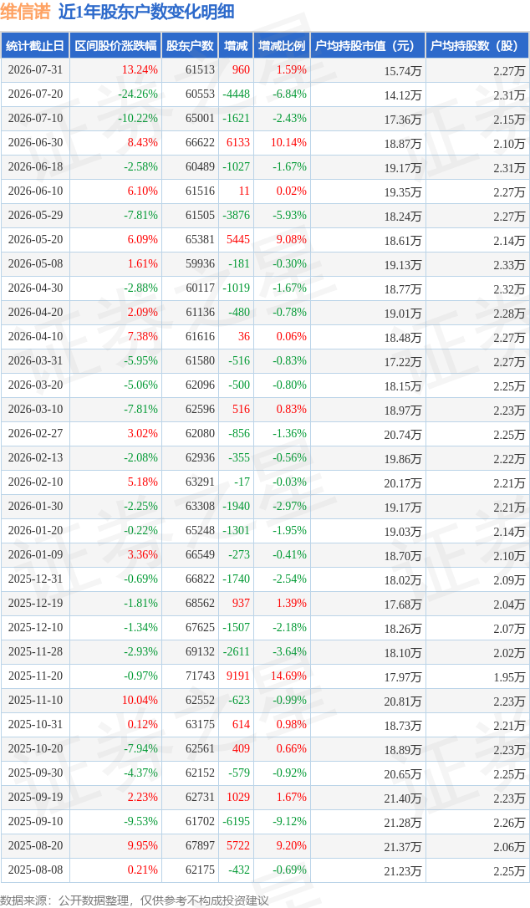Select the 2026-07-31 date cell

pyautogui.click(x=35, y=69)
